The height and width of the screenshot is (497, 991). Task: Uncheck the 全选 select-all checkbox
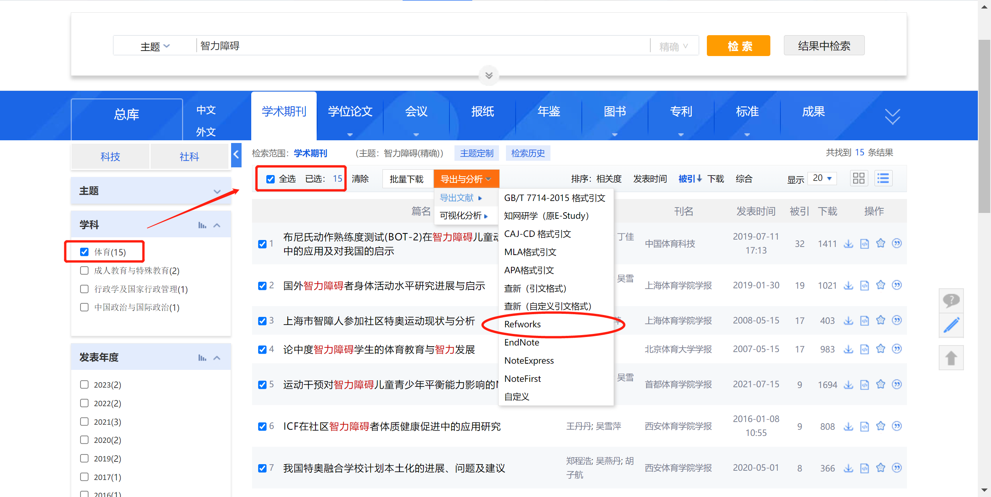[270, 179]
